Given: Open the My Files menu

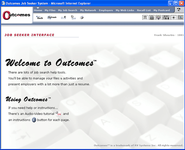Looking at the screenshot, I should (50, 10).
